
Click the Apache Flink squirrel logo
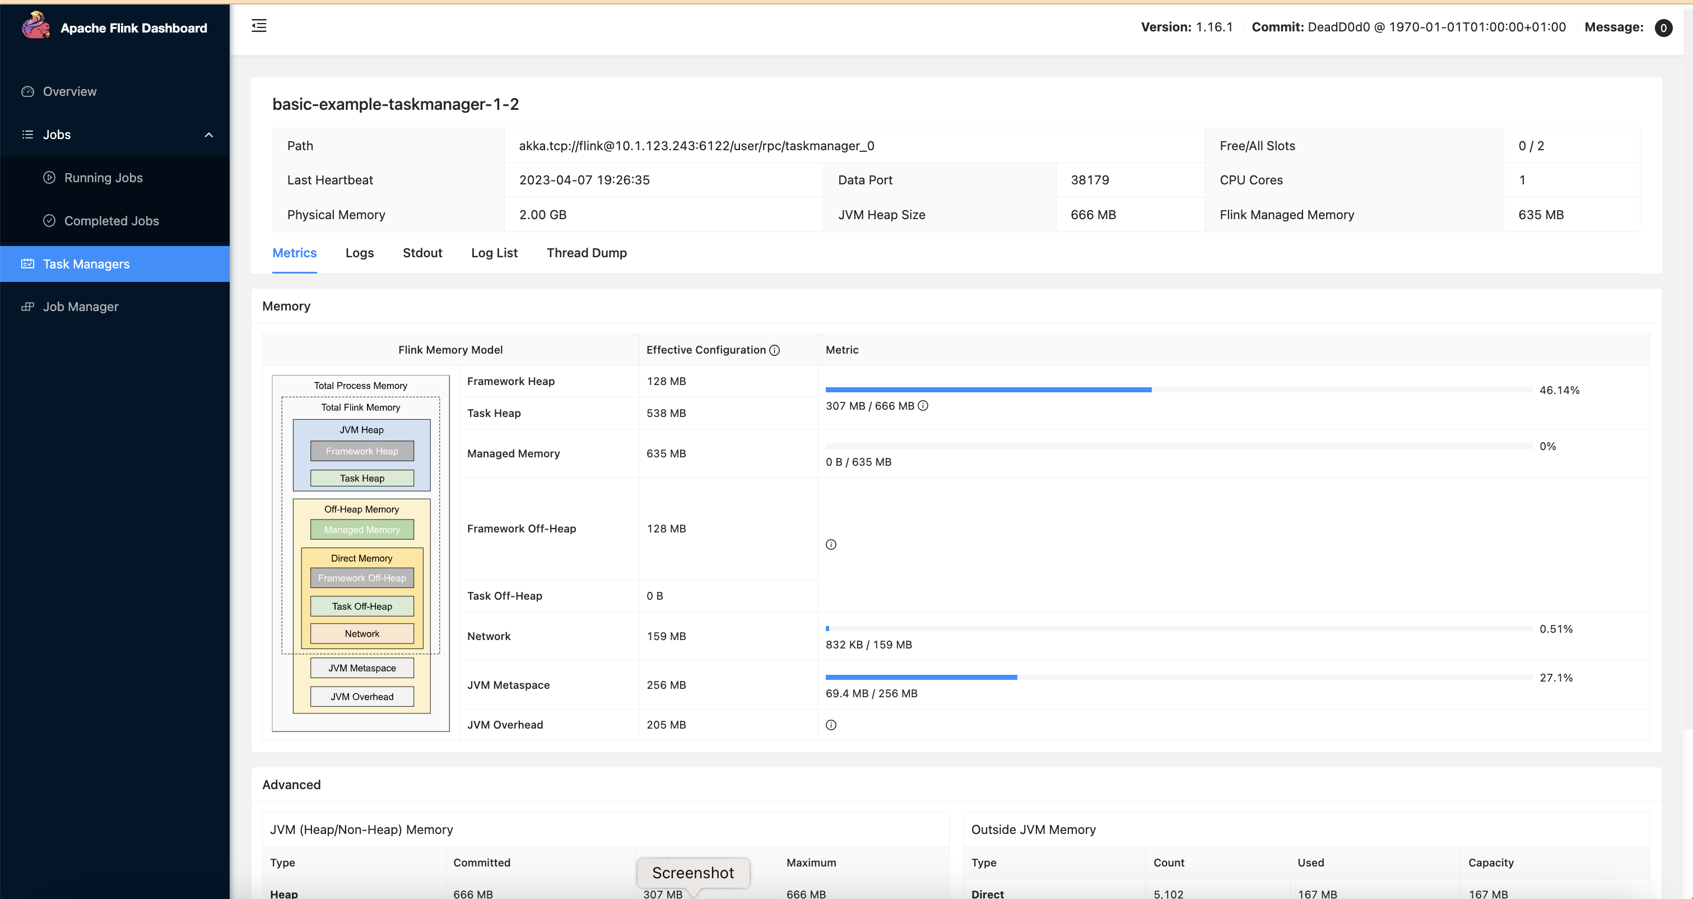click(x=36, y=26)
